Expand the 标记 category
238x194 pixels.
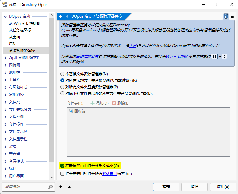6,169
